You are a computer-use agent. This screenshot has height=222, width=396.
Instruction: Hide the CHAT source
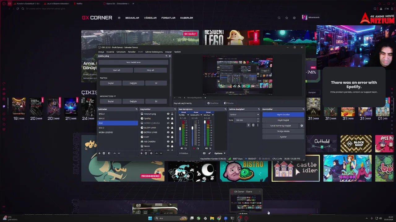pos(168,137)
